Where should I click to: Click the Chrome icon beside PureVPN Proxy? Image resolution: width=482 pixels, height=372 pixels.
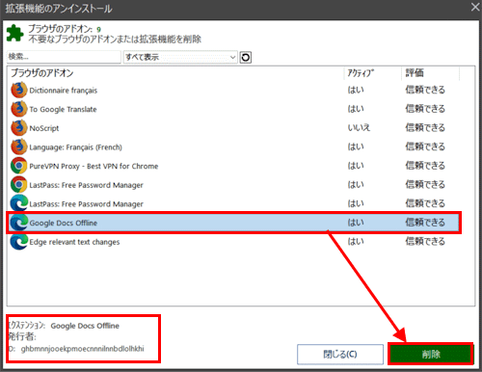point(19,166)
